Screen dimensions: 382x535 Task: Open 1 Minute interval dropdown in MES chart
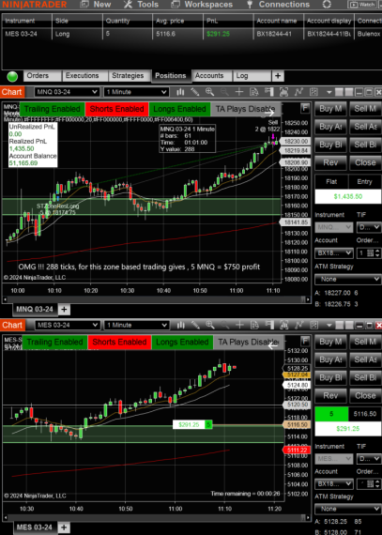tap(136, 325)
